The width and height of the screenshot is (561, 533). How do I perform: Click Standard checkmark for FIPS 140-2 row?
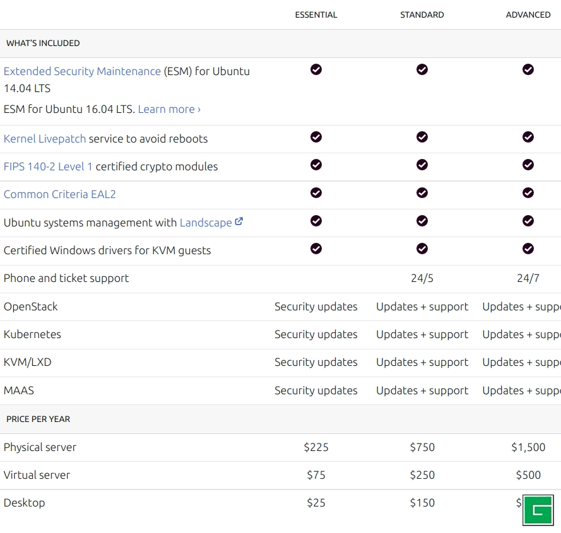click(x=422, y=165)
